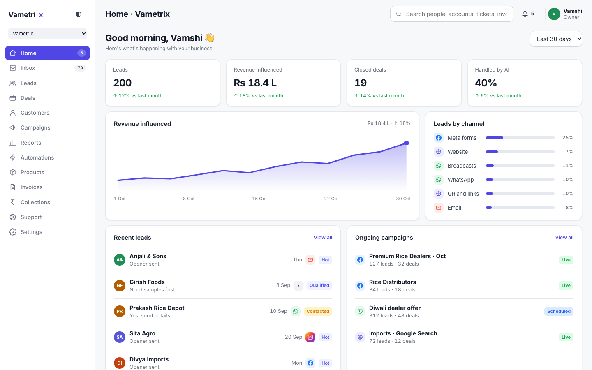Click the Handled by AI 40% value

[486, 83]
